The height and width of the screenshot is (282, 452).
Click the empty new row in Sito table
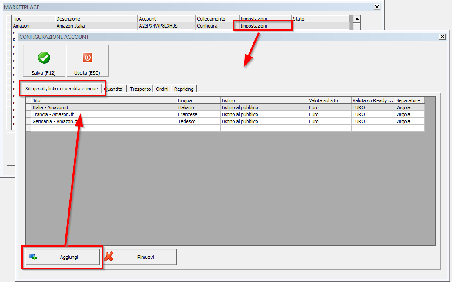click(x=225, y=128)
